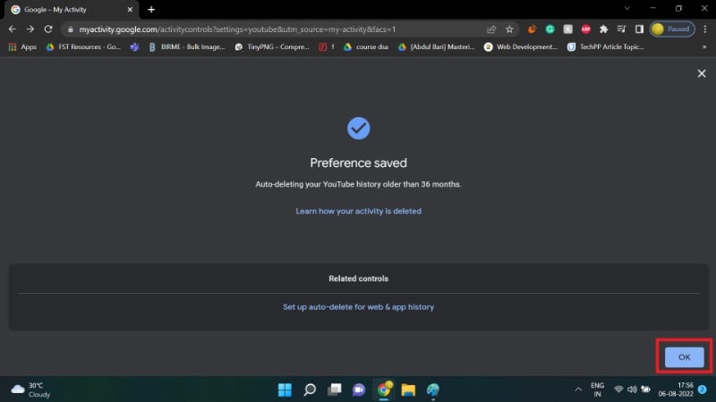Show hidden system tray icons
This screenshot has height=402, width=716.
(x=578, y=389)
